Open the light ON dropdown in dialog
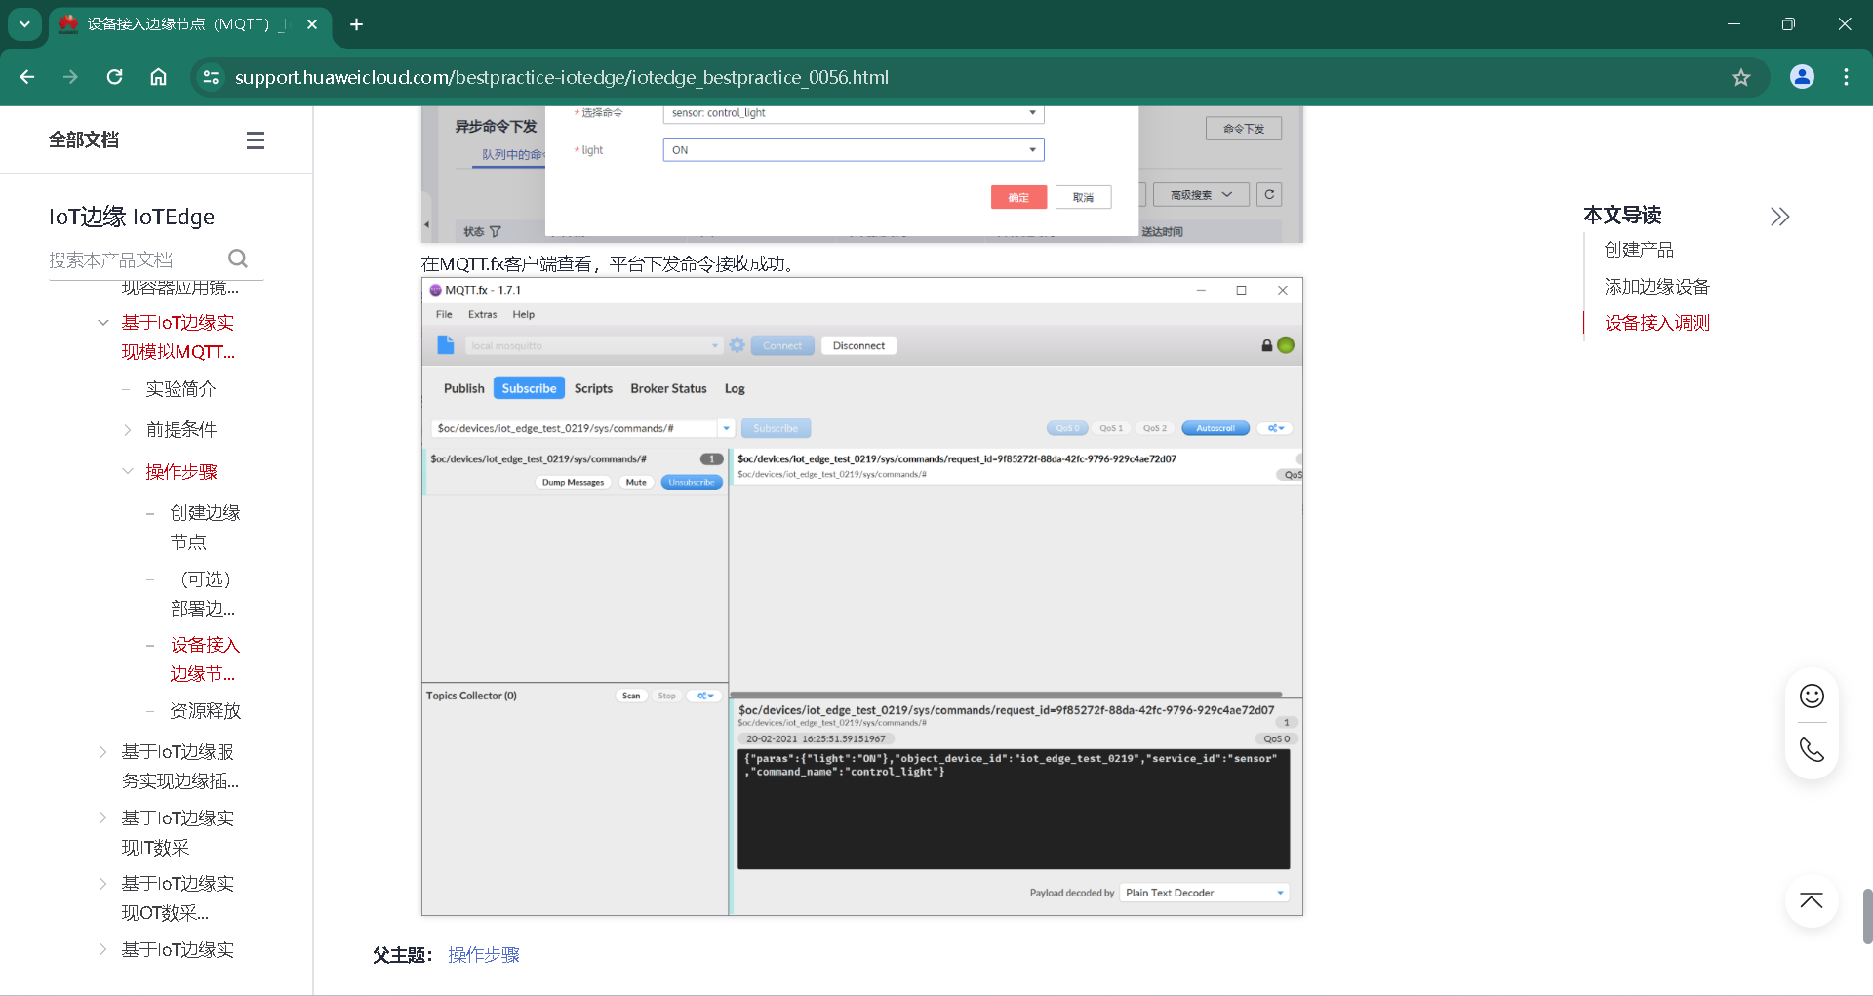The height and width of the screenshot is (996, 1873). pyautogui.click(x=854, y=149)
